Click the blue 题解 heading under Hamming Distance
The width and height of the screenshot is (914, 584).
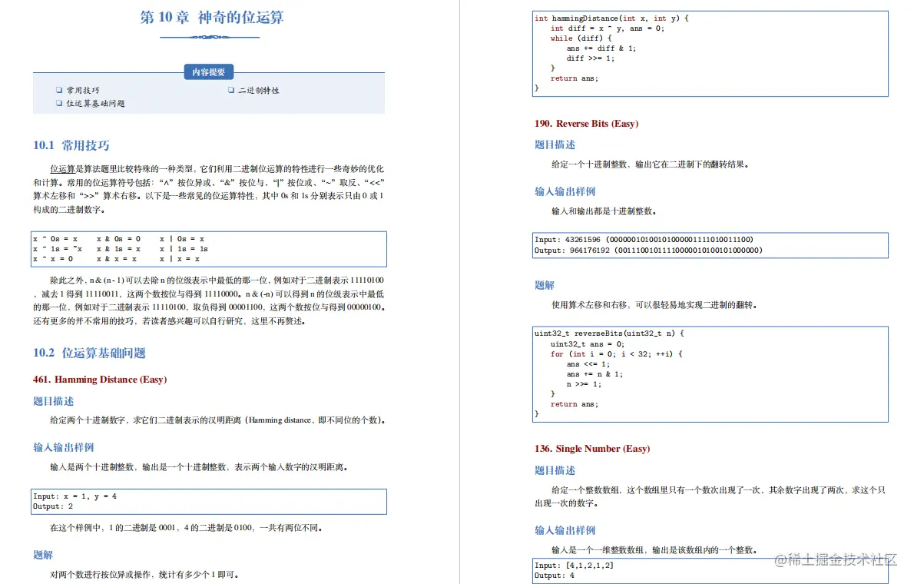coord(43,555)
